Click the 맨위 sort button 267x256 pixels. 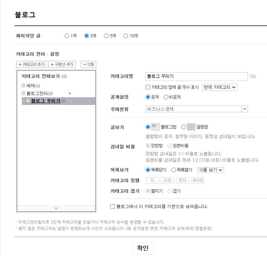[x=183, y=180]
